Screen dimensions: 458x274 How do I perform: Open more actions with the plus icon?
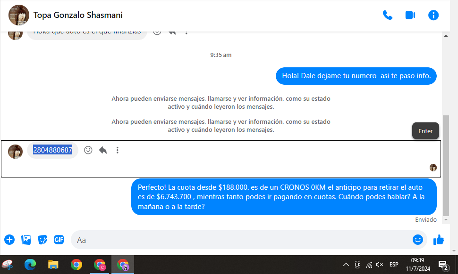[x=9, y=240]
